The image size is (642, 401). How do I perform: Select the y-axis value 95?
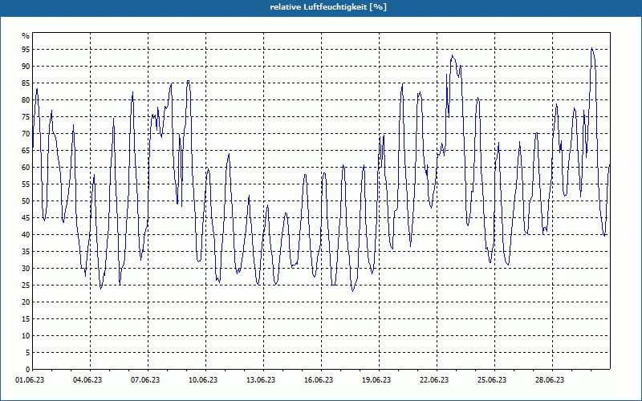coord(26,50)
